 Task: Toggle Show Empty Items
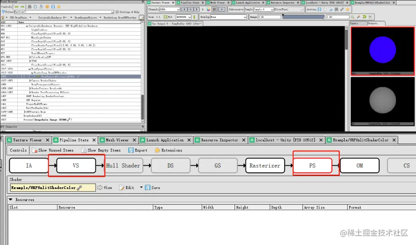coord(101,150)
